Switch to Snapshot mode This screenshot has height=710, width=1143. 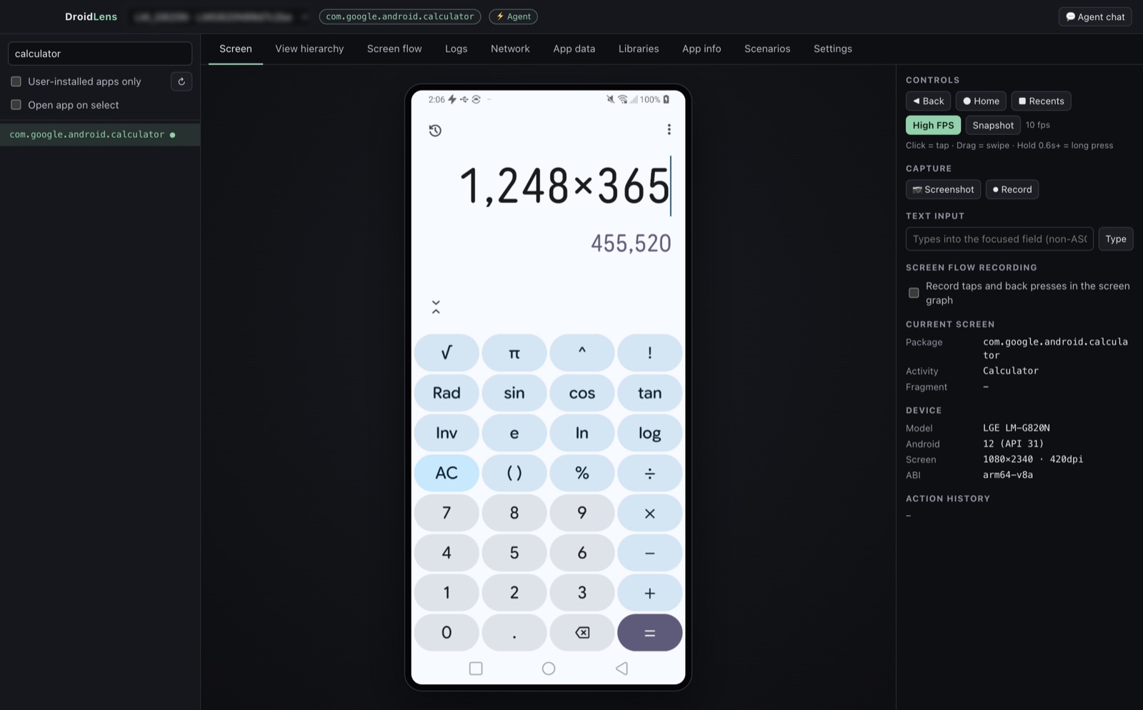pos(993,125)
